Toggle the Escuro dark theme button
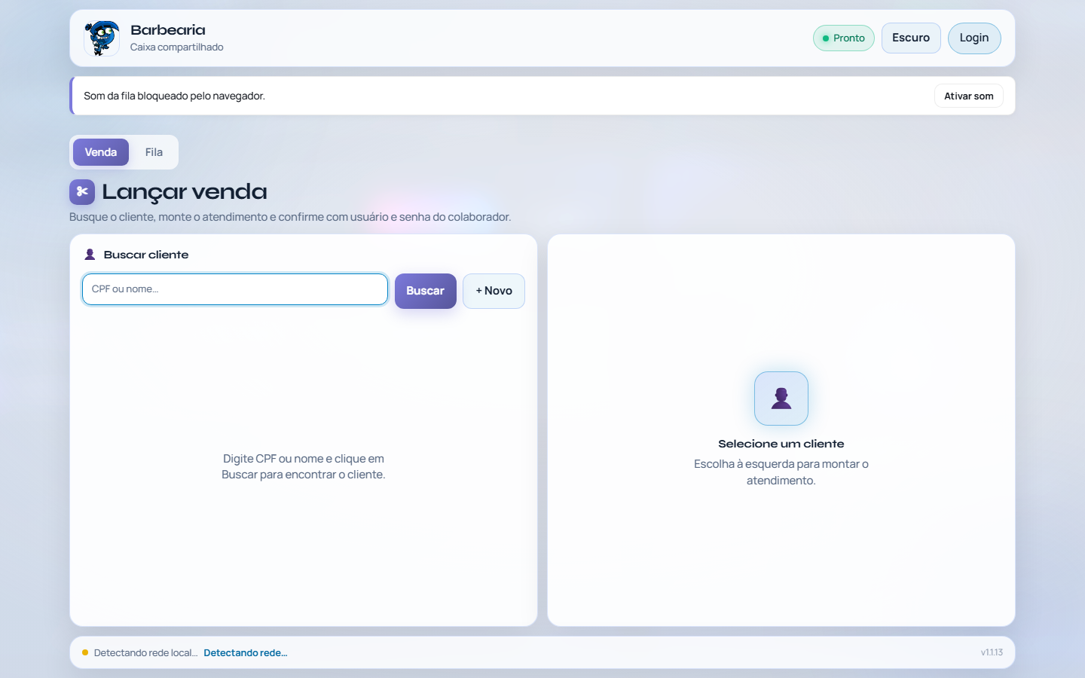Screen dimensions: 1085x678 click(911, 38)
